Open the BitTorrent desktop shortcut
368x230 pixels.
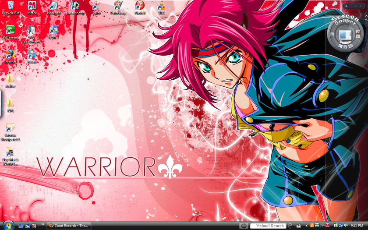(x=11, y=32)
